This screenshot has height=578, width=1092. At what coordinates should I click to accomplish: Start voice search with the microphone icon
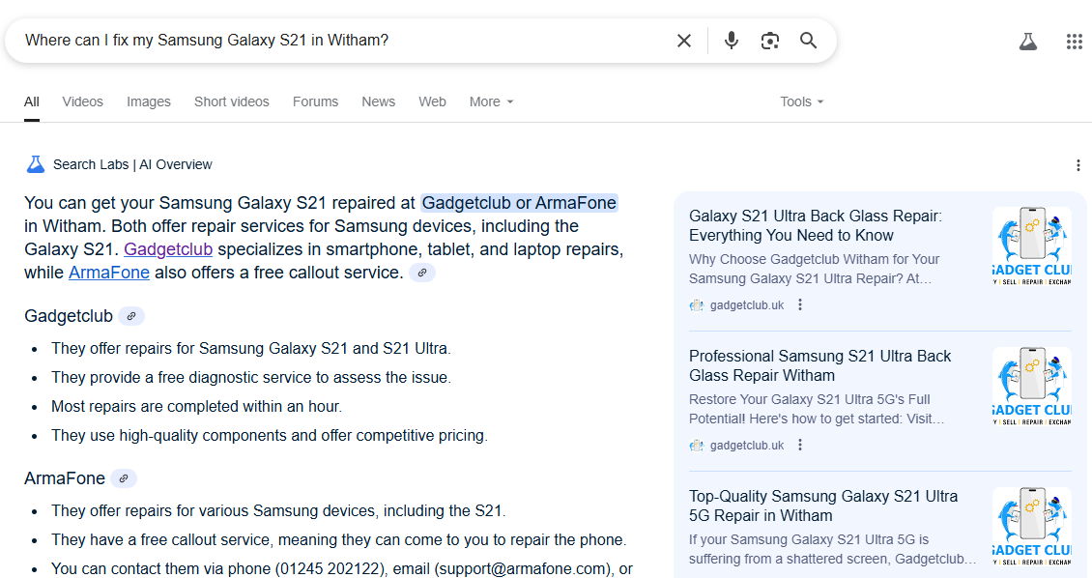(731, 41)
